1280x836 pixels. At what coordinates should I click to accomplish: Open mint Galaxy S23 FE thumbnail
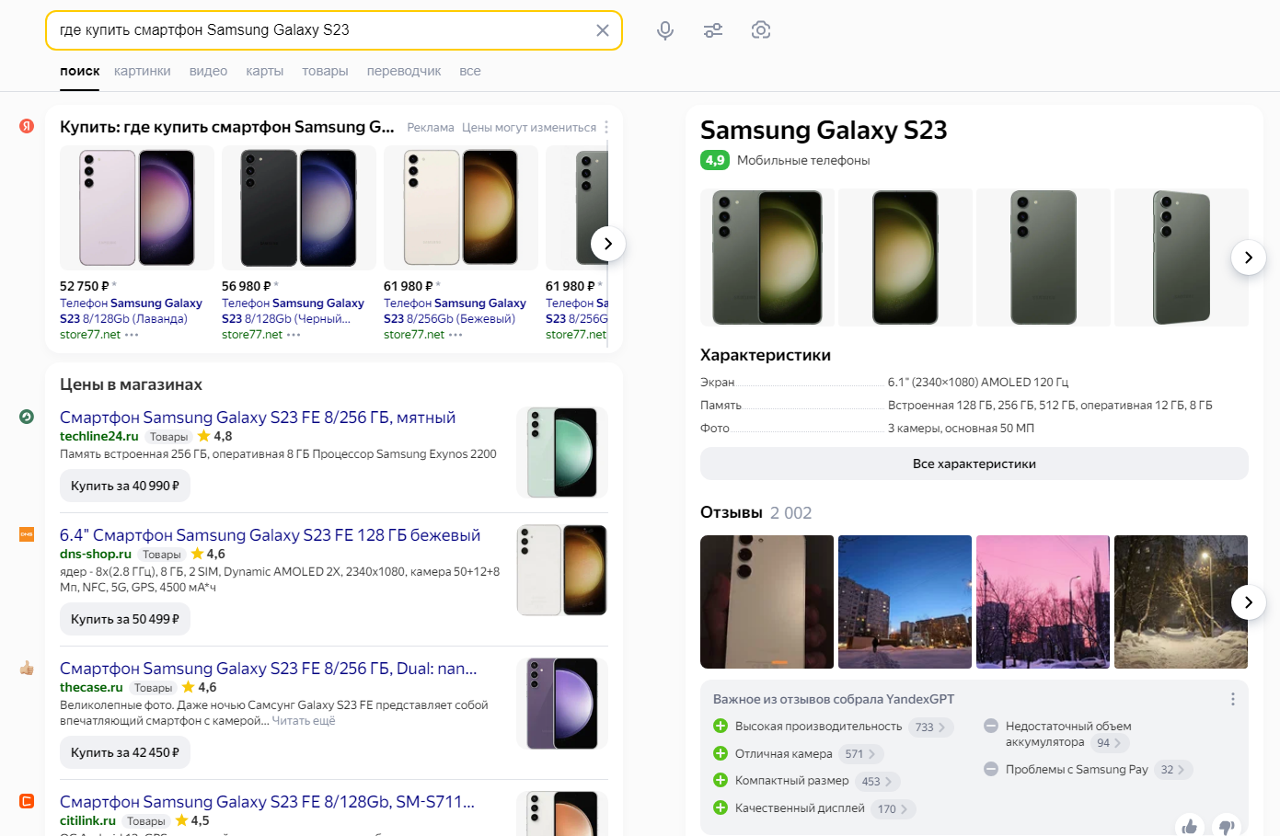point(562,452)
